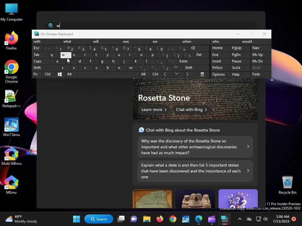Click the Tab key
This screenshot has width=302, height=226.
click(x=40, y=55)
